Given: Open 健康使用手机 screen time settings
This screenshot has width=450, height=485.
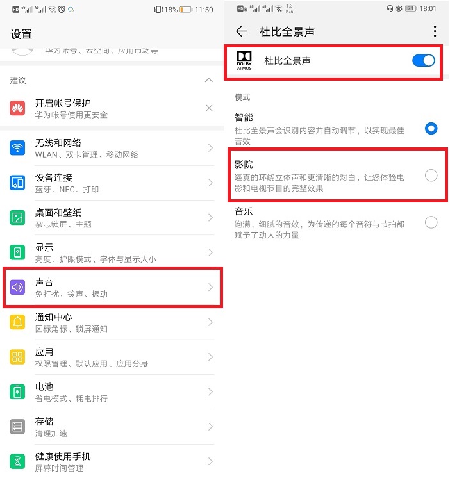Looking at the screenshot, I should [x=112, y=461].
